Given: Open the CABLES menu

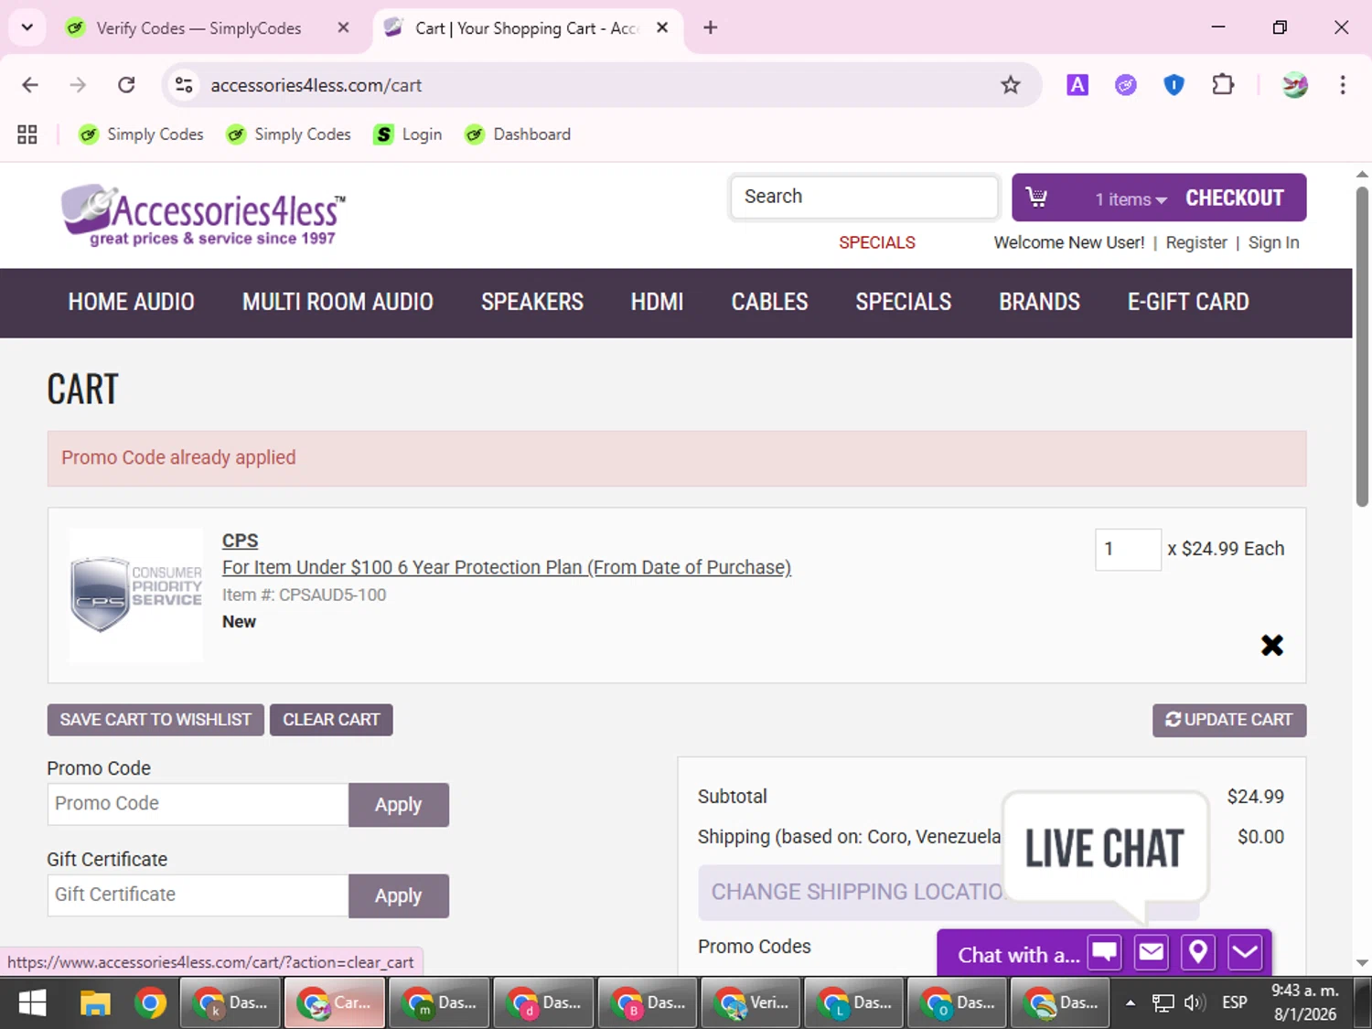Looking at the screenshot, I should [769, 302].
